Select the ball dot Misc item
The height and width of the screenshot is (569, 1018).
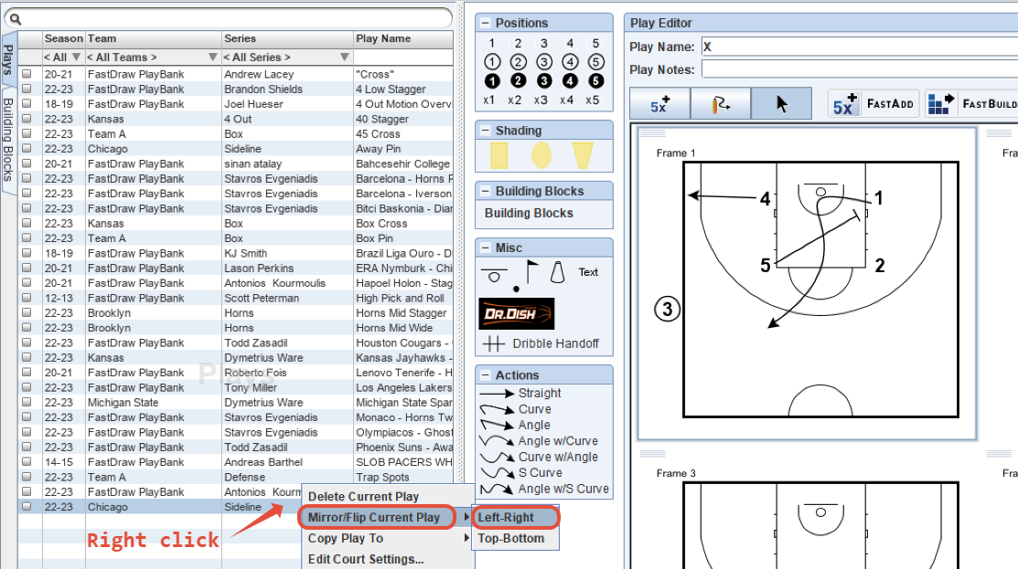pos(516,289)
